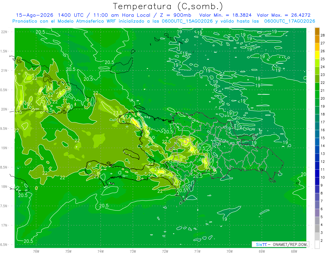The image size is (330, 255).
Task: Click the 22N latitude axis label
Action: [x=5, y=32]
